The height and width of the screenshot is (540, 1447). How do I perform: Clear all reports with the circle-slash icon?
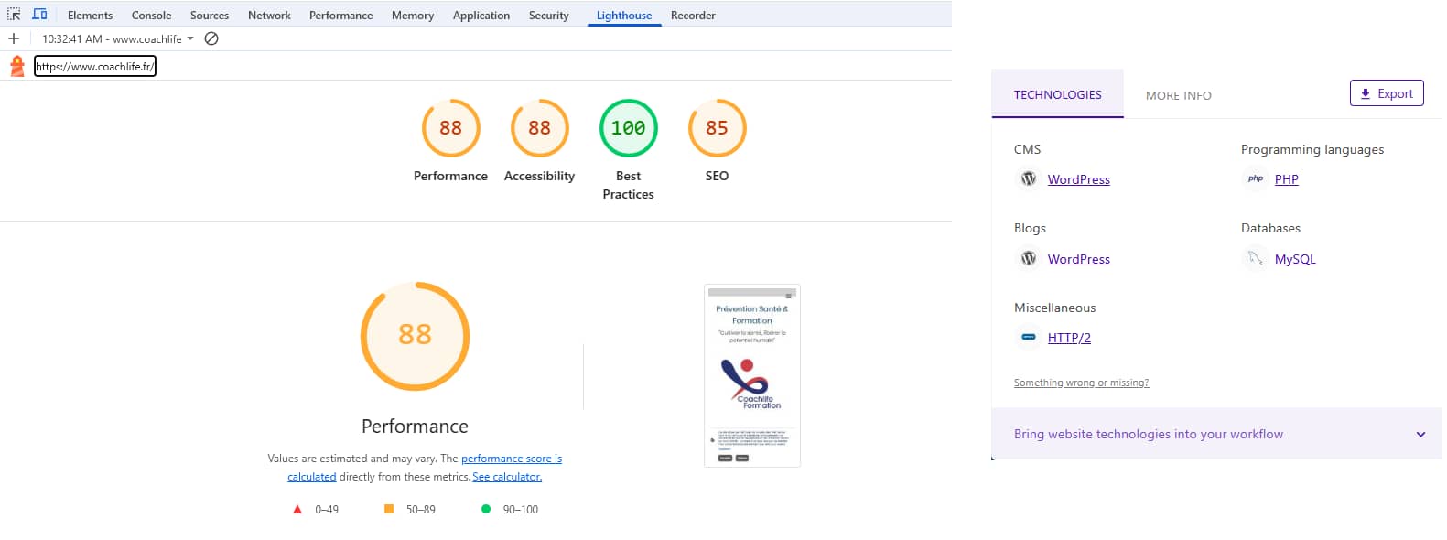point(211,38)
